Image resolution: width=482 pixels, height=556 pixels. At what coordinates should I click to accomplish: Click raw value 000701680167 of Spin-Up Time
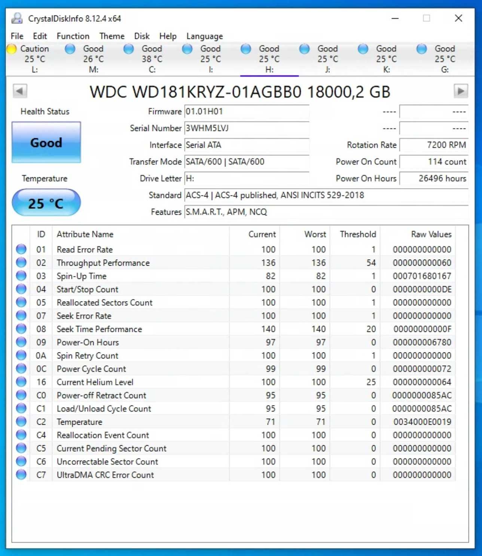[422, 276]
